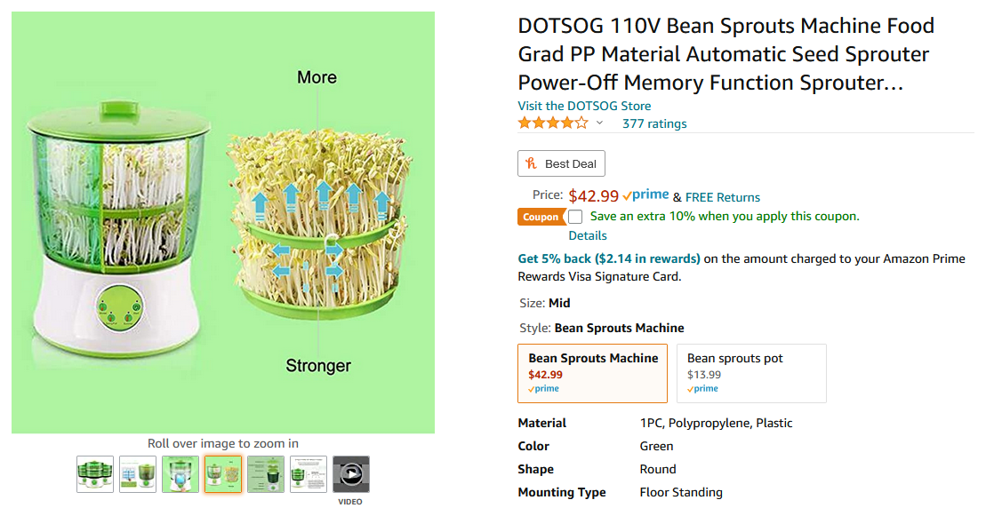Choose Bean Sprouts Machine style option

tap(592, 373)
